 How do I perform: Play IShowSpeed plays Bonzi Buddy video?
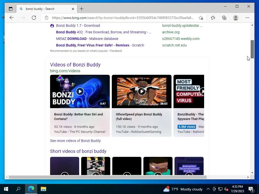click(142, 91)
